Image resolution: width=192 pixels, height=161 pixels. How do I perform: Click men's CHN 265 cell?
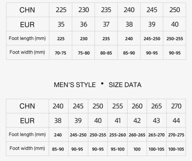156,106
